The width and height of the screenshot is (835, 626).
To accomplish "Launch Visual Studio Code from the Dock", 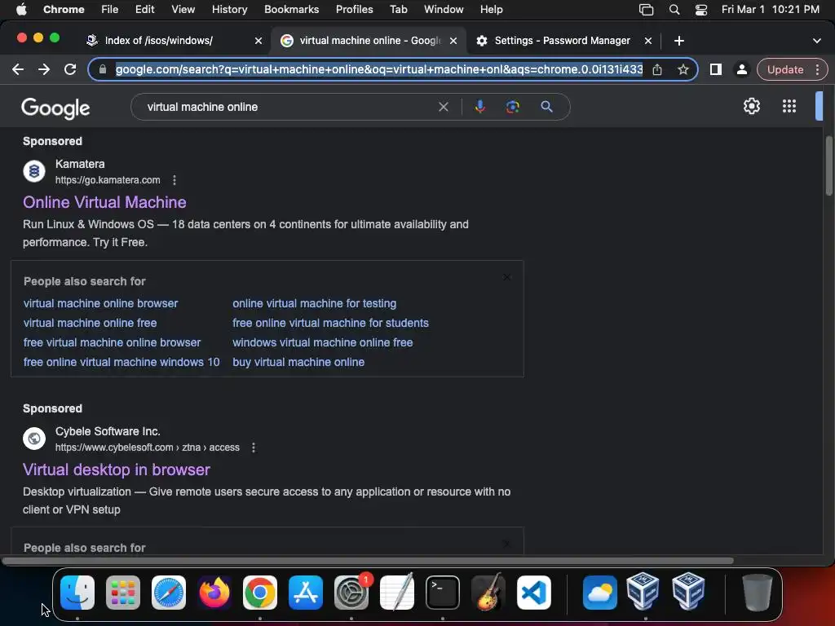I will tap(533, 593).
